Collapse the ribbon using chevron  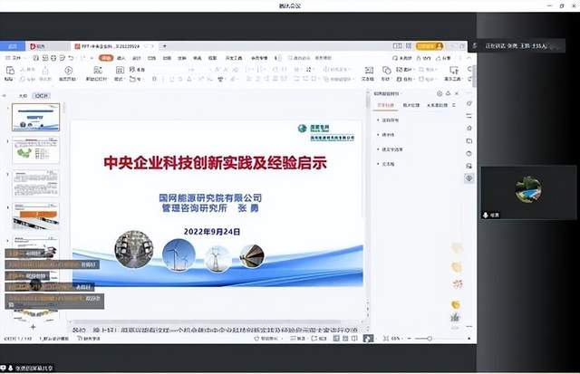(469, 58)
